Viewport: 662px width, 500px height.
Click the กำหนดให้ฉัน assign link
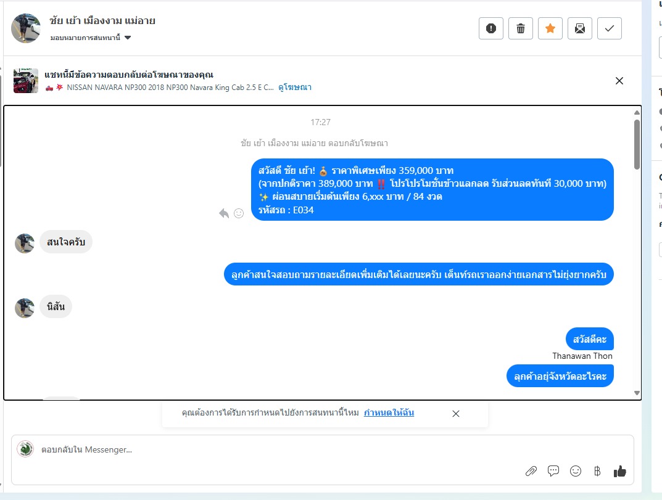pos(389,412)
